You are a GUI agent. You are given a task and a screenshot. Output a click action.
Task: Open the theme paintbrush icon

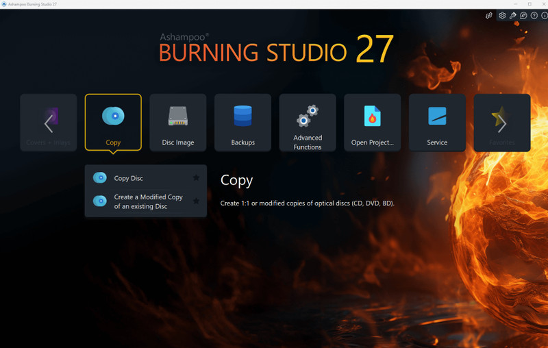[x=512, y=15]
